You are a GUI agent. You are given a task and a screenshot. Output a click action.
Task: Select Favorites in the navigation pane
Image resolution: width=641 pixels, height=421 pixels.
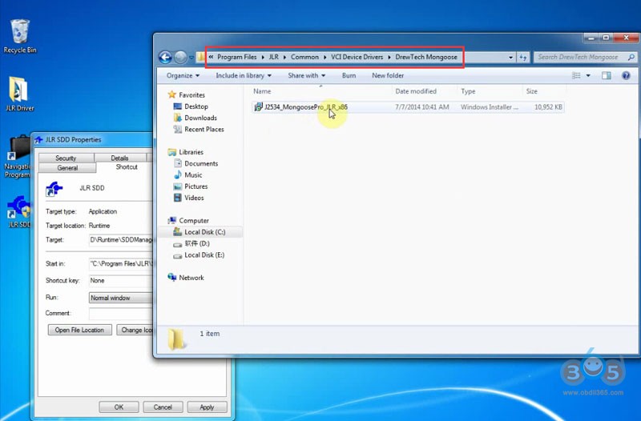[191, 94]
